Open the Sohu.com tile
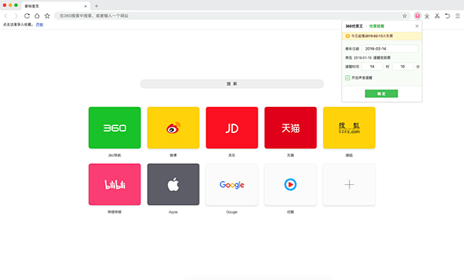The image size is (464, 280). coord(350,128)
